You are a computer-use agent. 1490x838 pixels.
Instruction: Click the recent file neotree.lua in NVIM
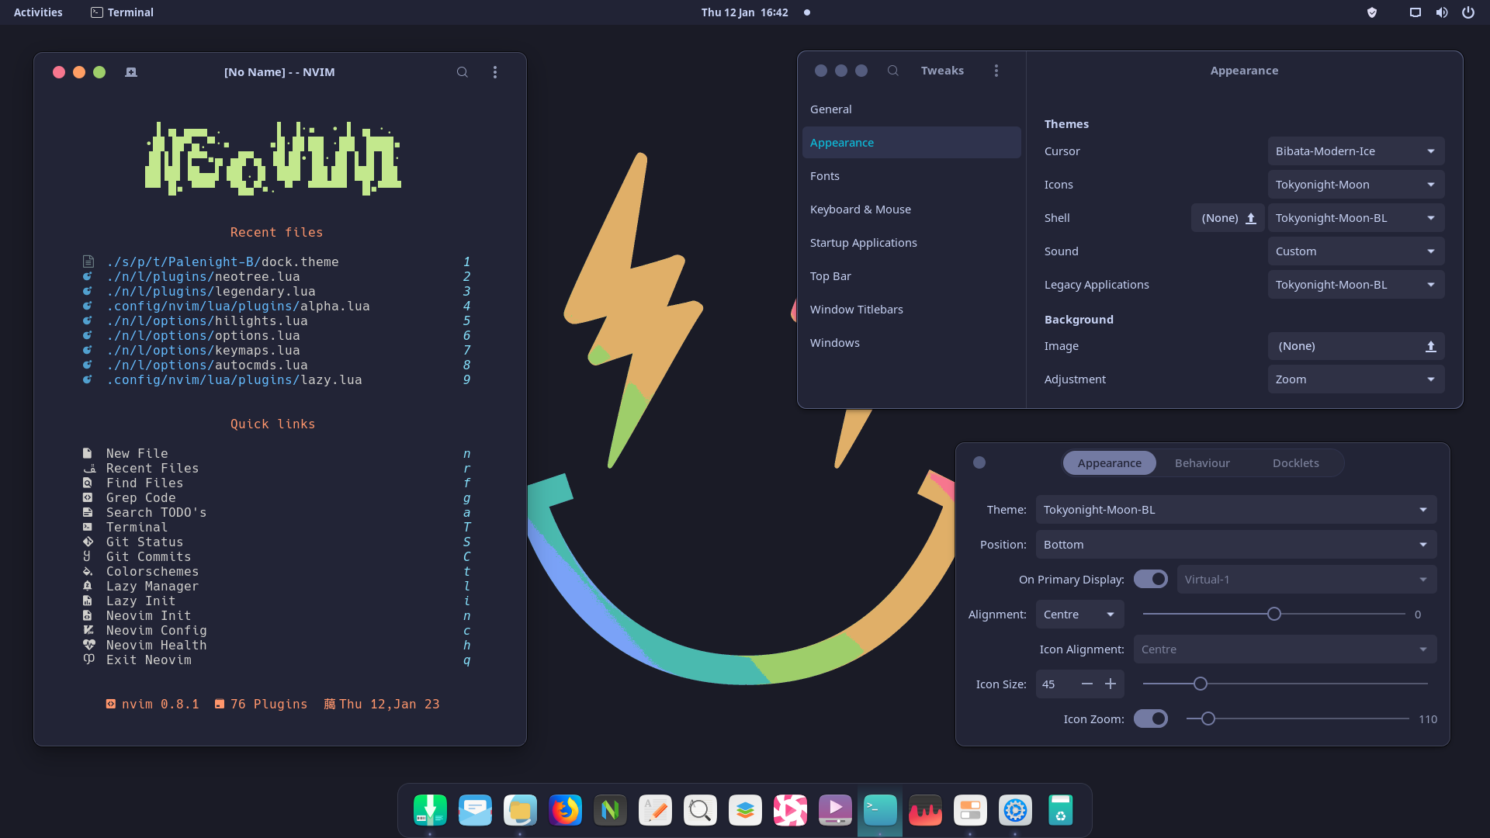(x=277, y=277)
